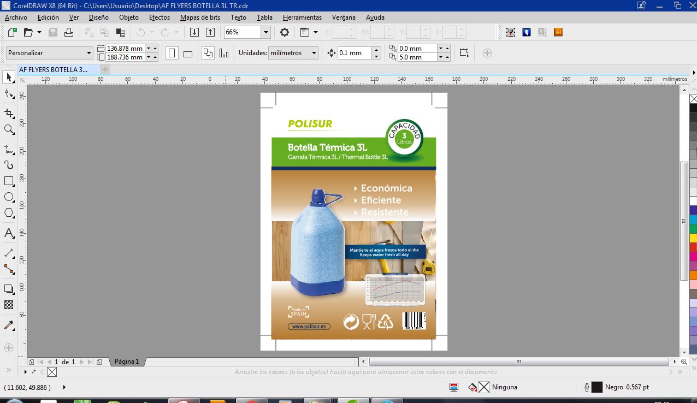This screenshot has height=403, width=697.
Task: Select the Text tool
Action: click(9, 233)
